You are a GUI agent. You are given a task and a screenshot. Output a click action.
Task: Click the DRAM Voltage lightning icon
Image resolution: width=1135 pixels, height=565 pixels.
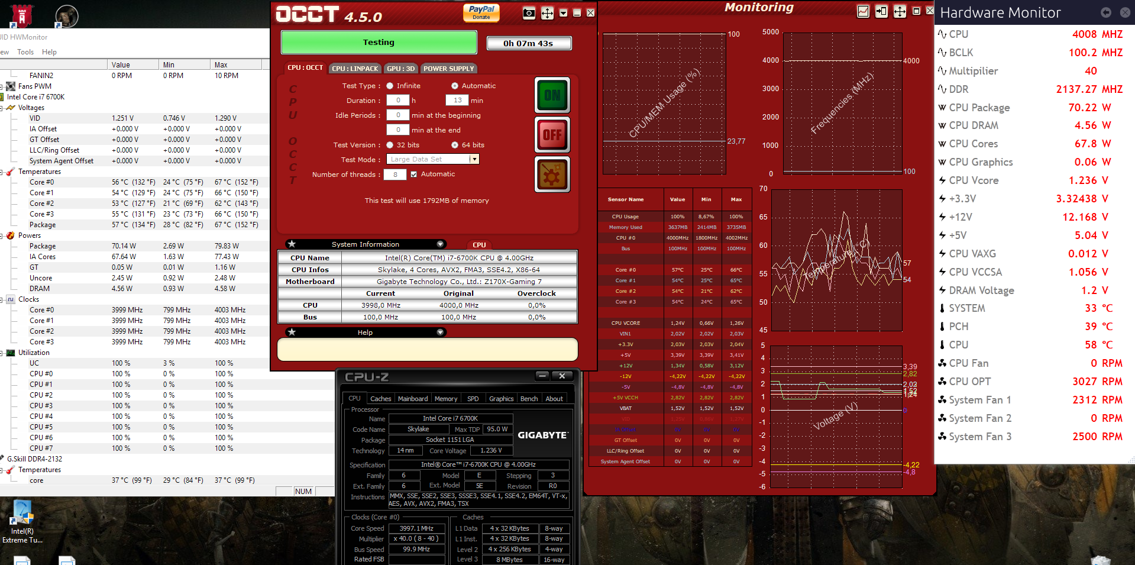tap(942, 290)
